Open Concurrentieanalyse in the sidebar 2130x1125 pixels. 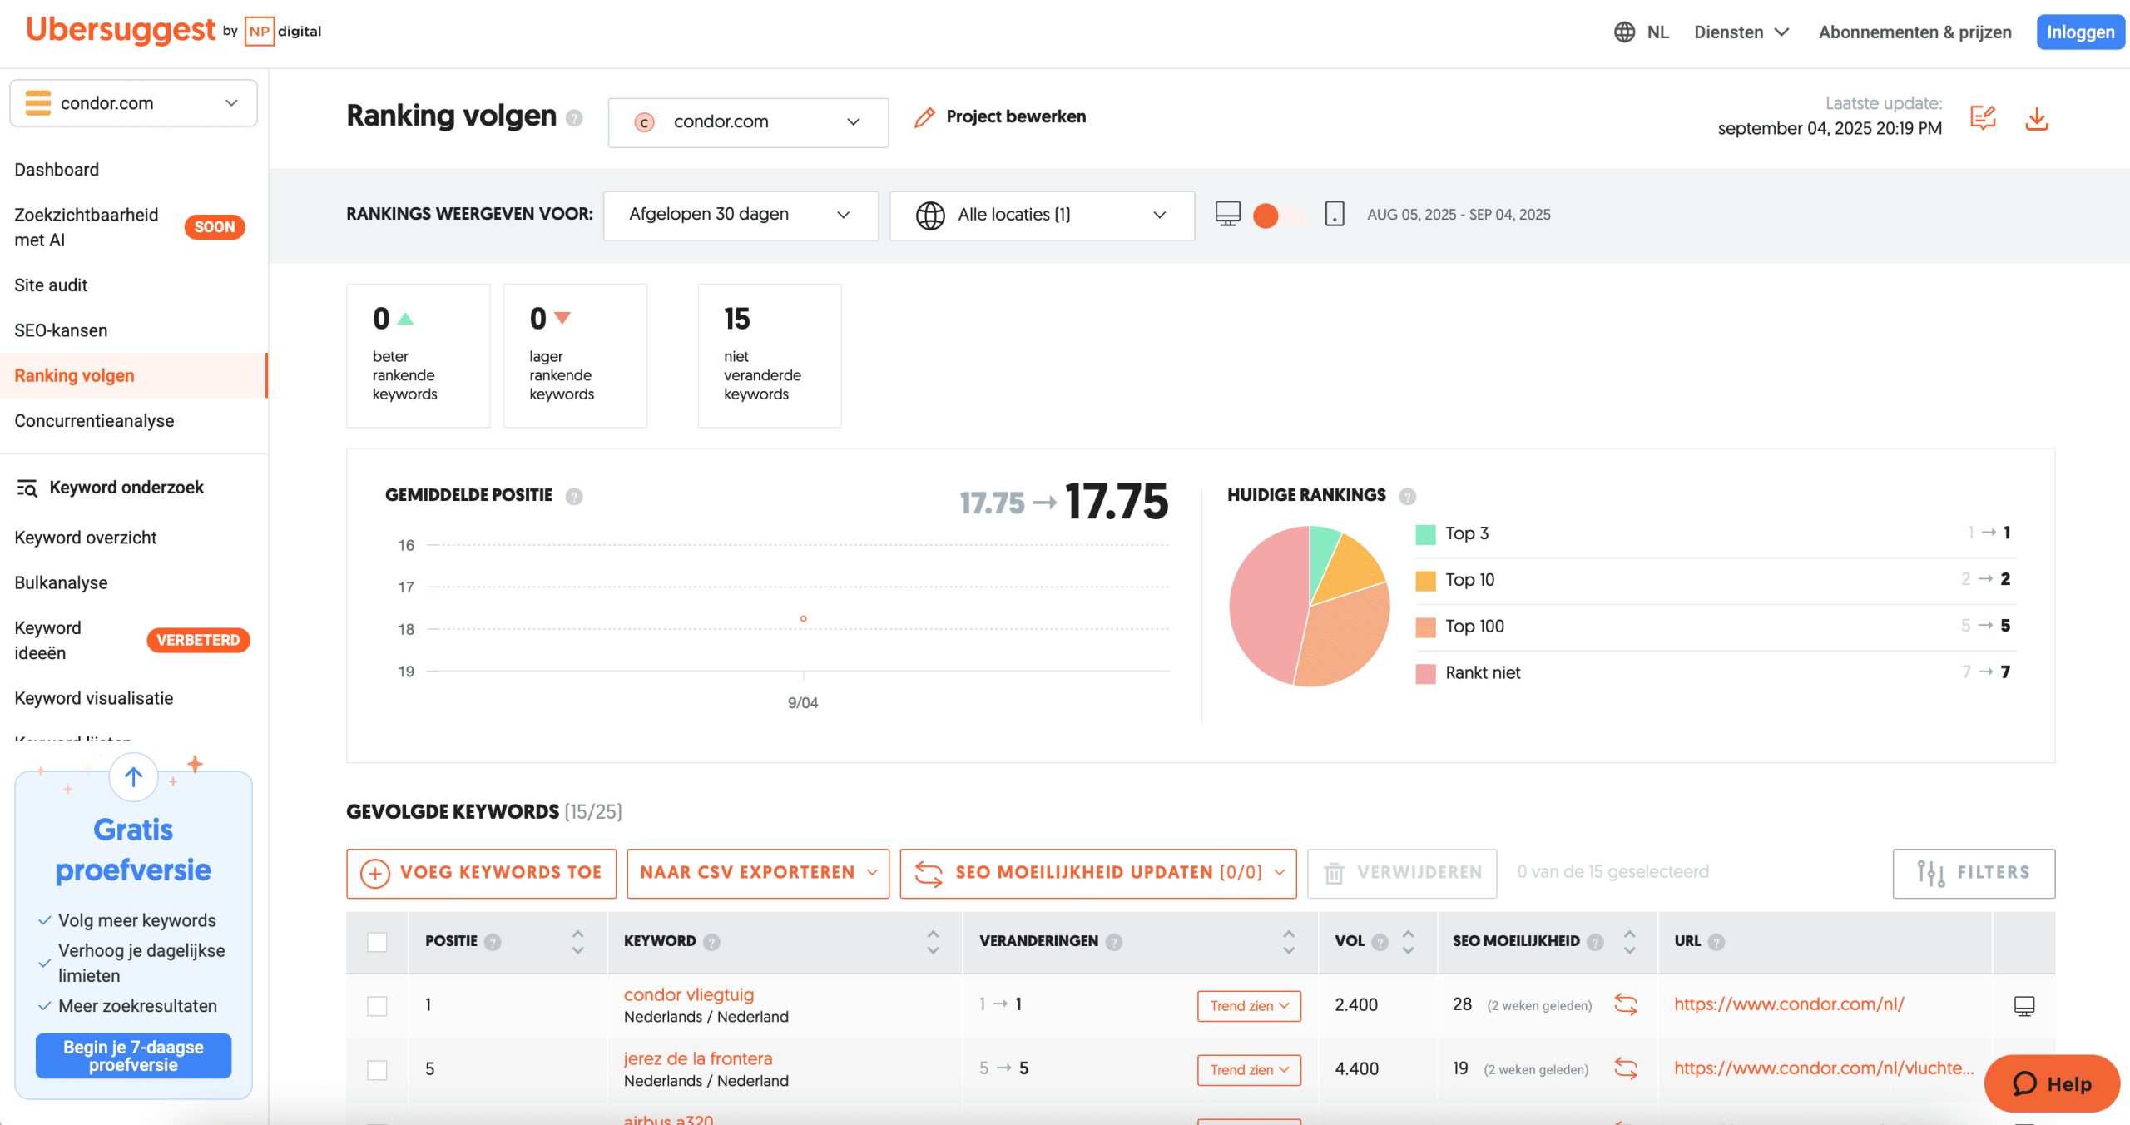point(94,421)
